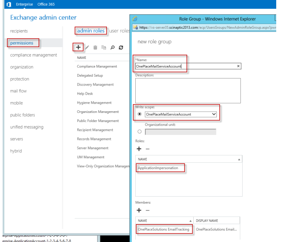Click the magnifier search icon
Screen dimensions: 288x242
(x=112, y=48)
